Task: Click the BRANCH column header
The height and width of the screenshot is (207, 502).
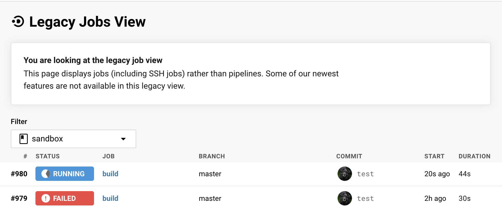Action: [x=212, y=156]
